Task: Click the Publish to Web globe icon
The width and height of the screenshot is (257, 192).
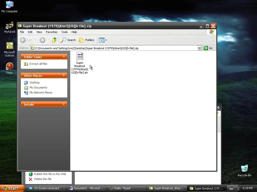Action: tap(31, 174)
